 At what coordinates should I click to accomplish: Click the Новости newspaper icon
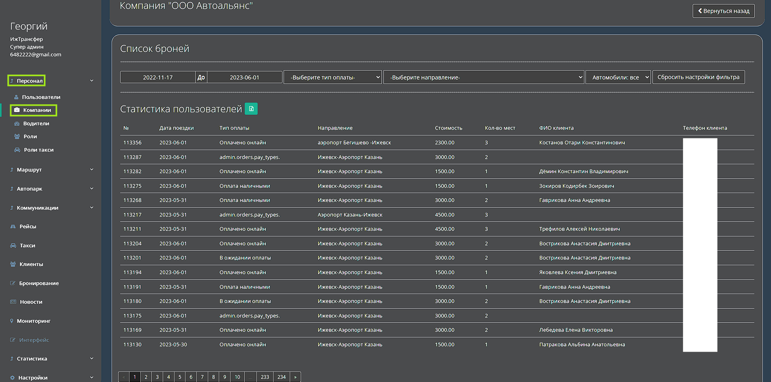click(13, 302)
